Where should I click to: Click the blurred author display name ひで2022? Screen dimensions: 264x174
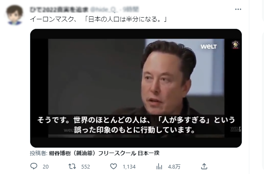(x=59, y=10)
